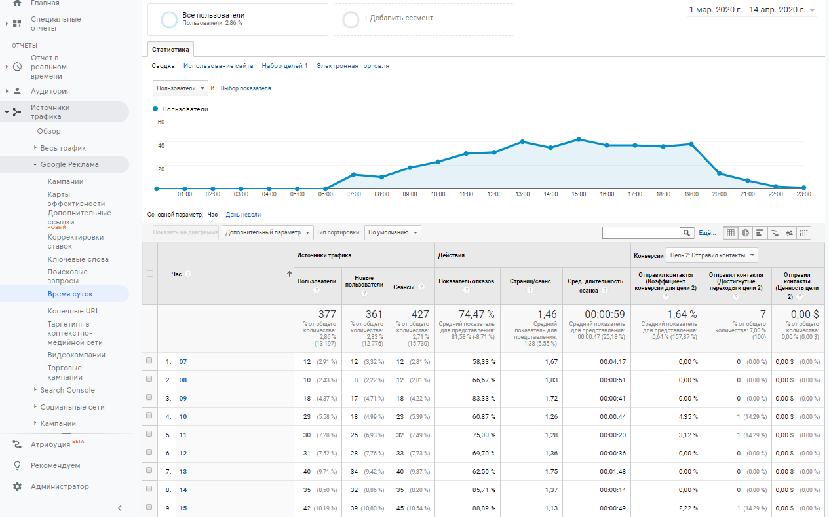Select the Электронная торговля sub-tab

click(x=353, y=66)
